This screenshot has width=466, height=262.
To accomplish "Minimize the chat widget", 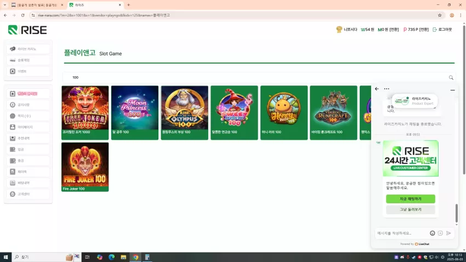I will [x=452, y=90].
